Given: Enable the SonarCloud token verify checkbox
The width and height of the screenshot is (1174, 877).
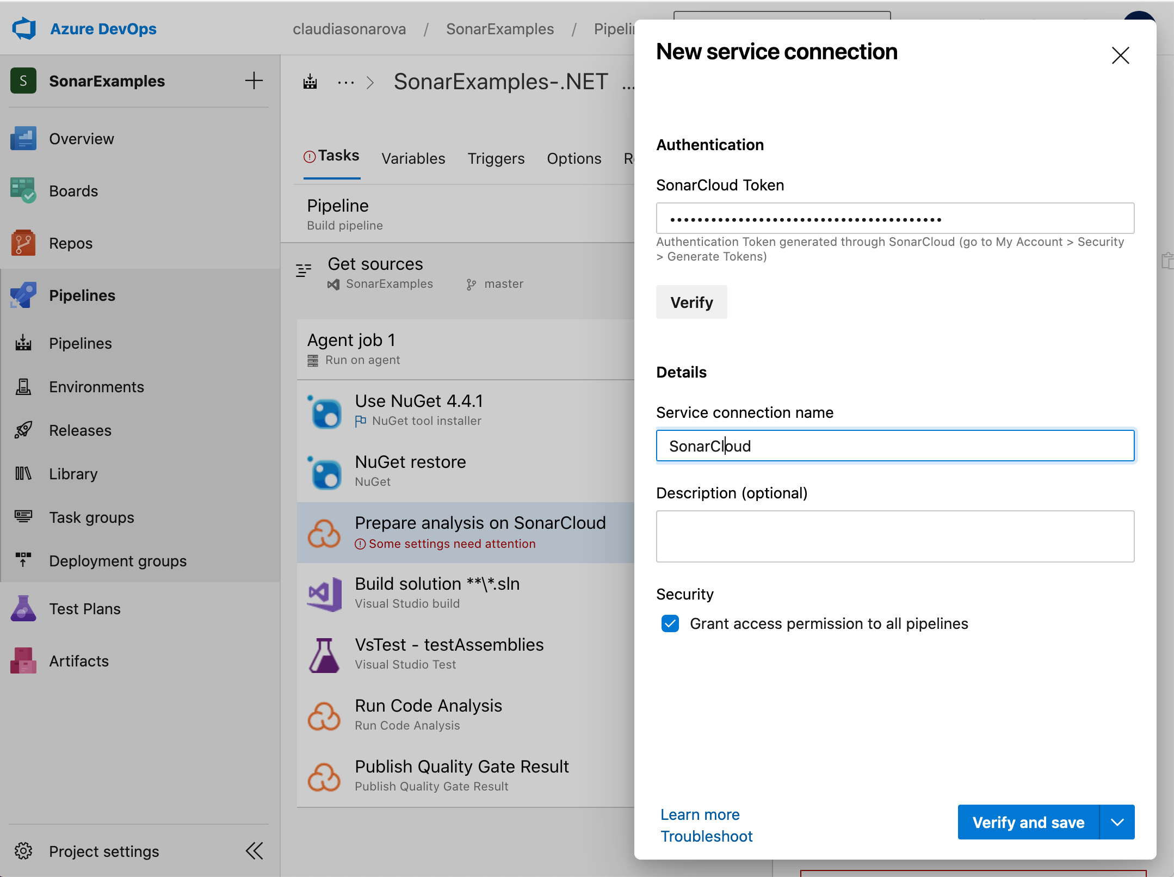Looking at the screenshot, I should 690,302.
